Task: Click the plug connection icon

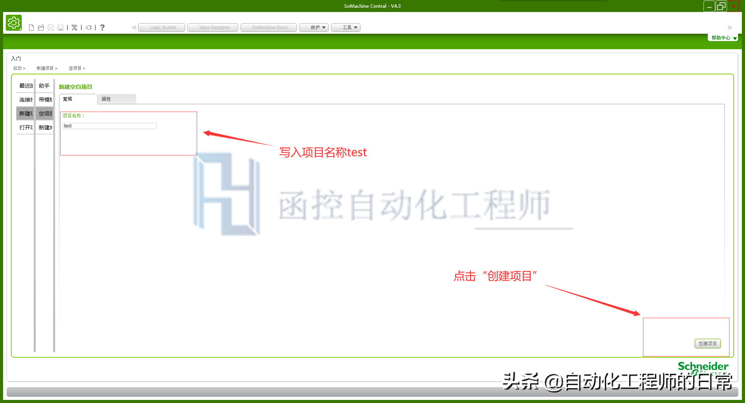Action: tap(89, 28)
